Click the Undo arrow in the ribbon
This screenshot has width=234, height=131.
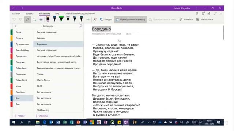[x=14, y=19]
